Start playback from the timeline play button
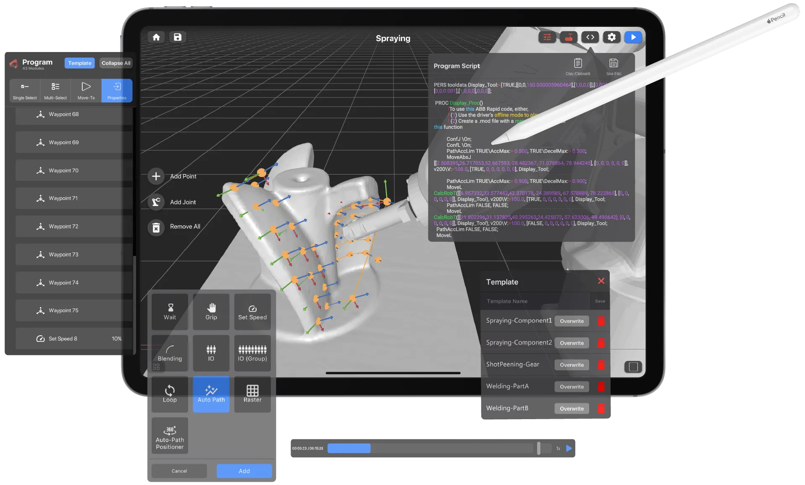The width and height of the screenshot is (805, 485). 569,448
